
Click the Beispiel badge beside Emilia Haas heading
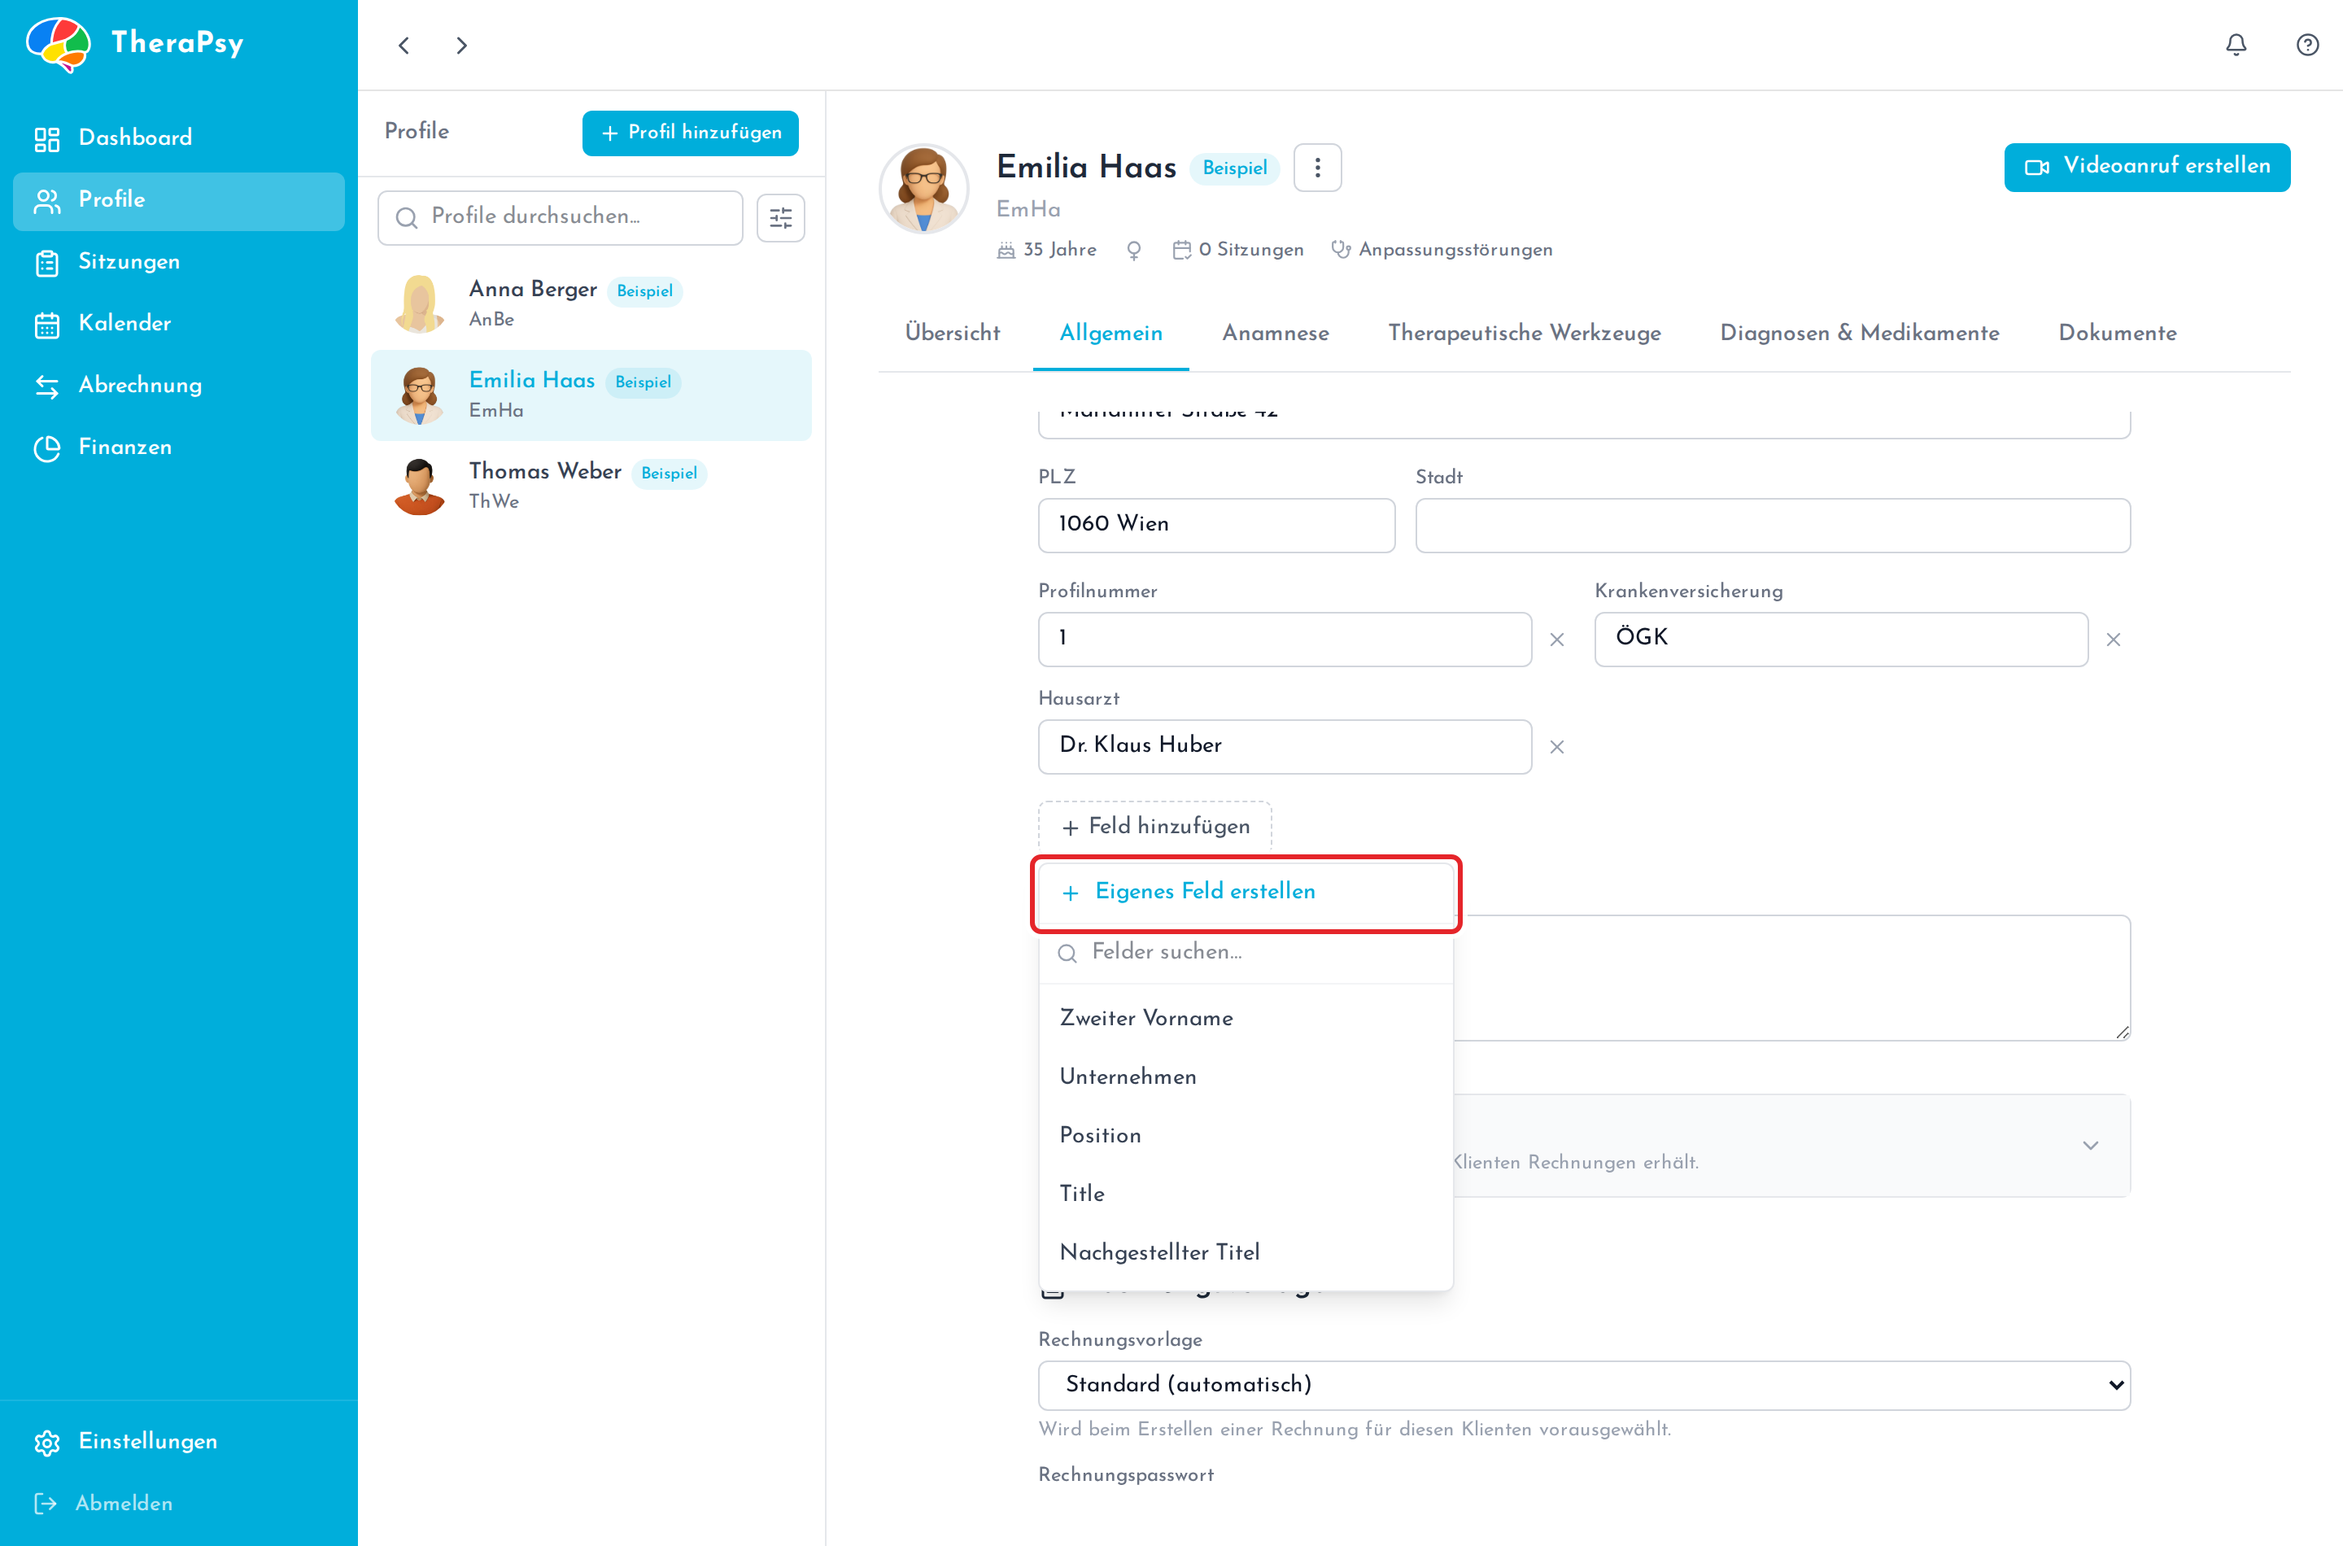[x=1234, y=168]
